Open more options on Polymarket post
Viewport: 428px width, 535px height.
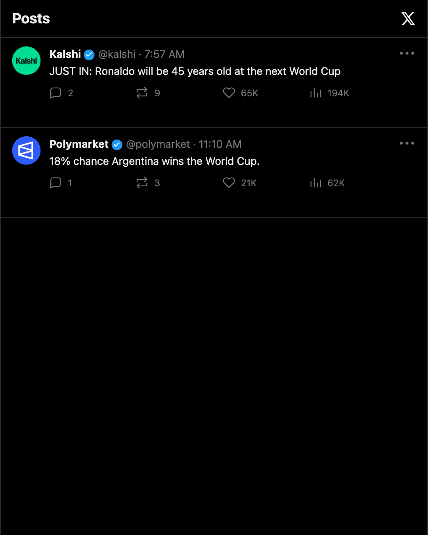click(x=407, y=143)
